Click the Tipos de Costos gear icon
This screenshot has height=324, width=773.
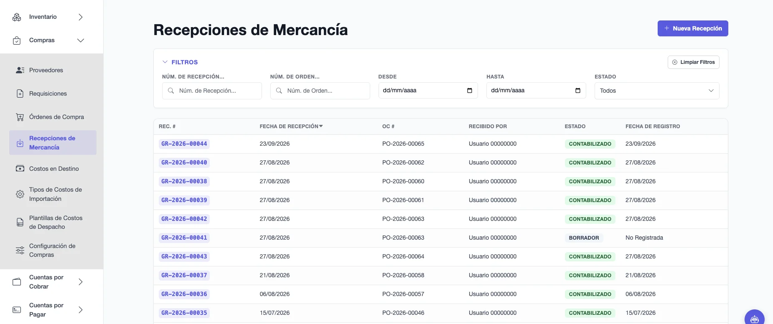20,194
